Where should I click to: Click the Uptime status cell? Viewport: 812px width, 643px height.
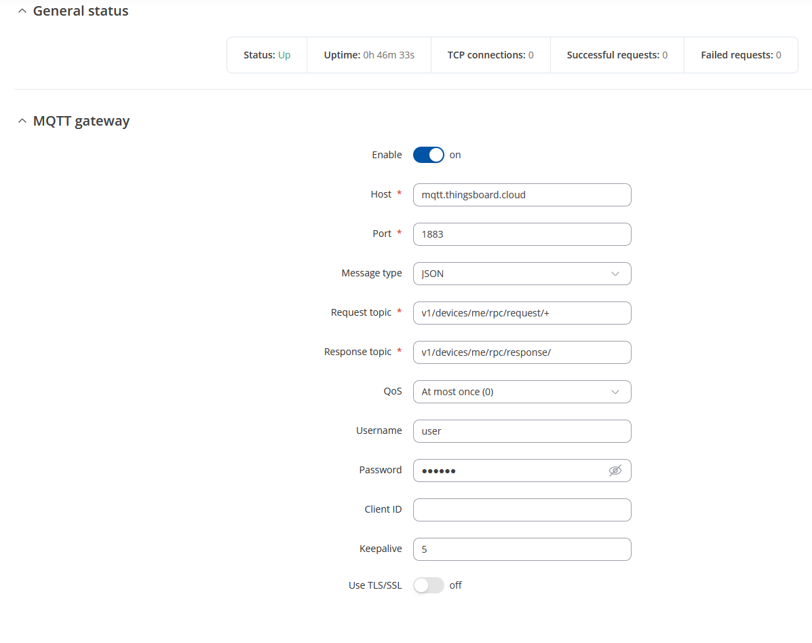(369, 55)
